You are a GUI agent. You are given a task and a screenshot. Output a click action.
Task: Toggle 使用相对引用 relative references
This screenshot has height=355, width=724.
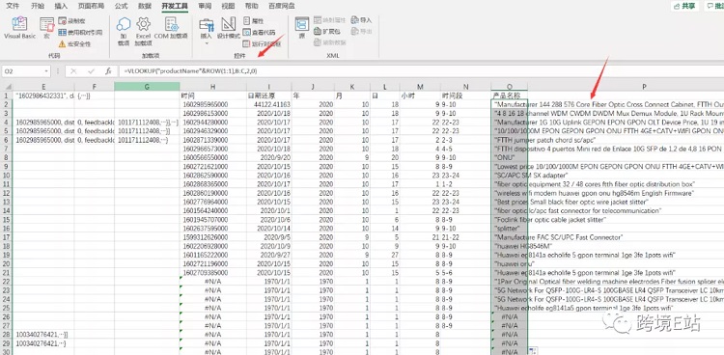(80, 32)
